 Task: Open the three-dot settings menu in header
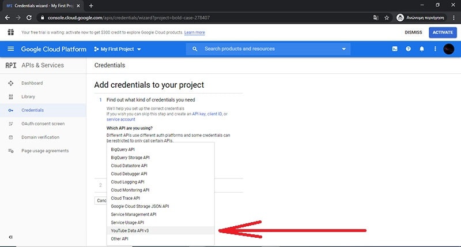[435, 49]
